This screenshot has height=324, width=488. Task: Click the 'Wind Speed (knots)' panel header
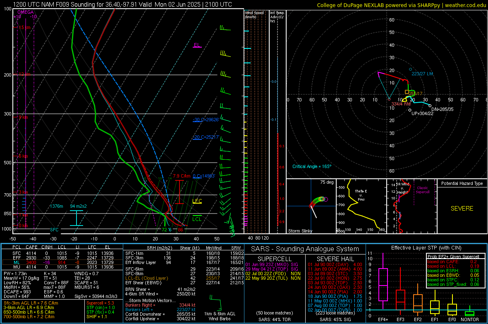click(x=254, y=14)
